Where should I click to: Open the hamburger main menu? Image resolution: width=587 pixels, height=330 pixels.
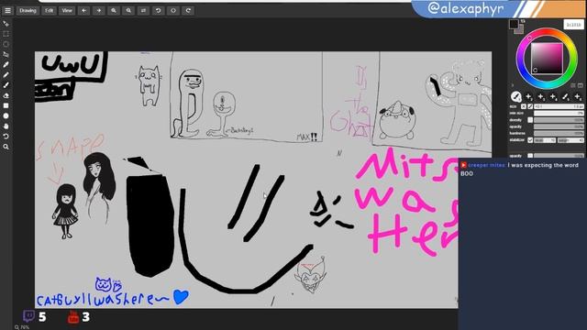[x=7, y=10]
